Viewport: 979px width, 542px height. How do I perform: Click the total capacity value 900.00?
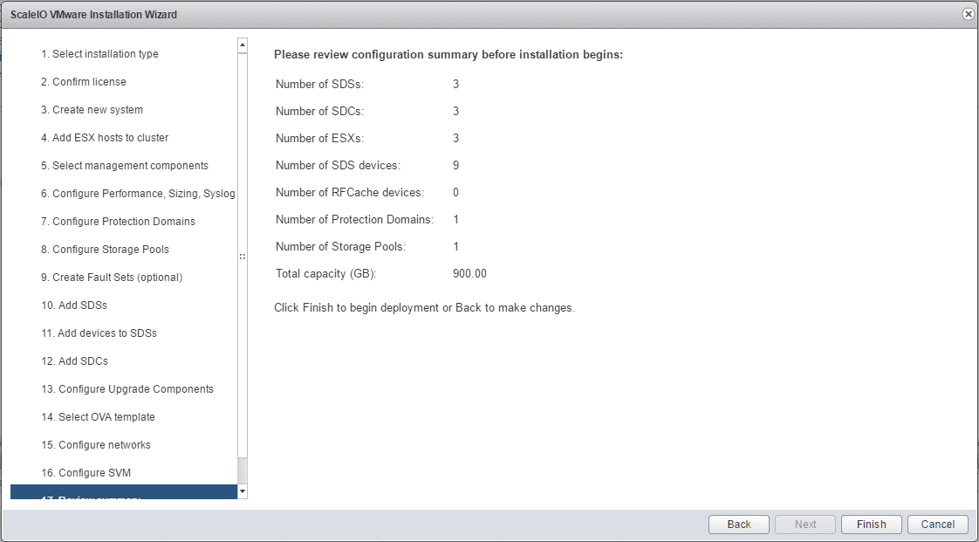pyautogui.click(x=469, y=273)
